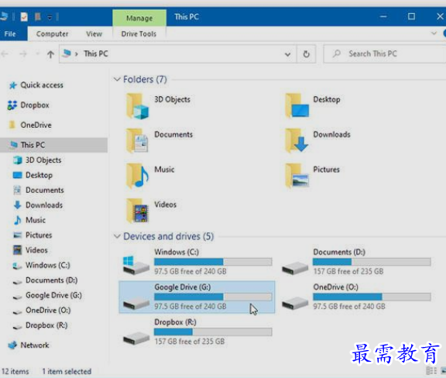Click the Refresh button beside address bar

click(x=306, y=53)
